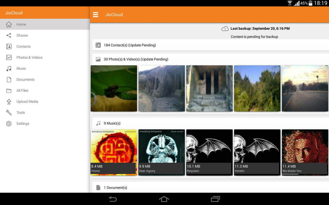Viewport: 329px width, 205px height.
Task: Tap the Settings gear icon
Action: pyautogui.click(x=9, y=124)
